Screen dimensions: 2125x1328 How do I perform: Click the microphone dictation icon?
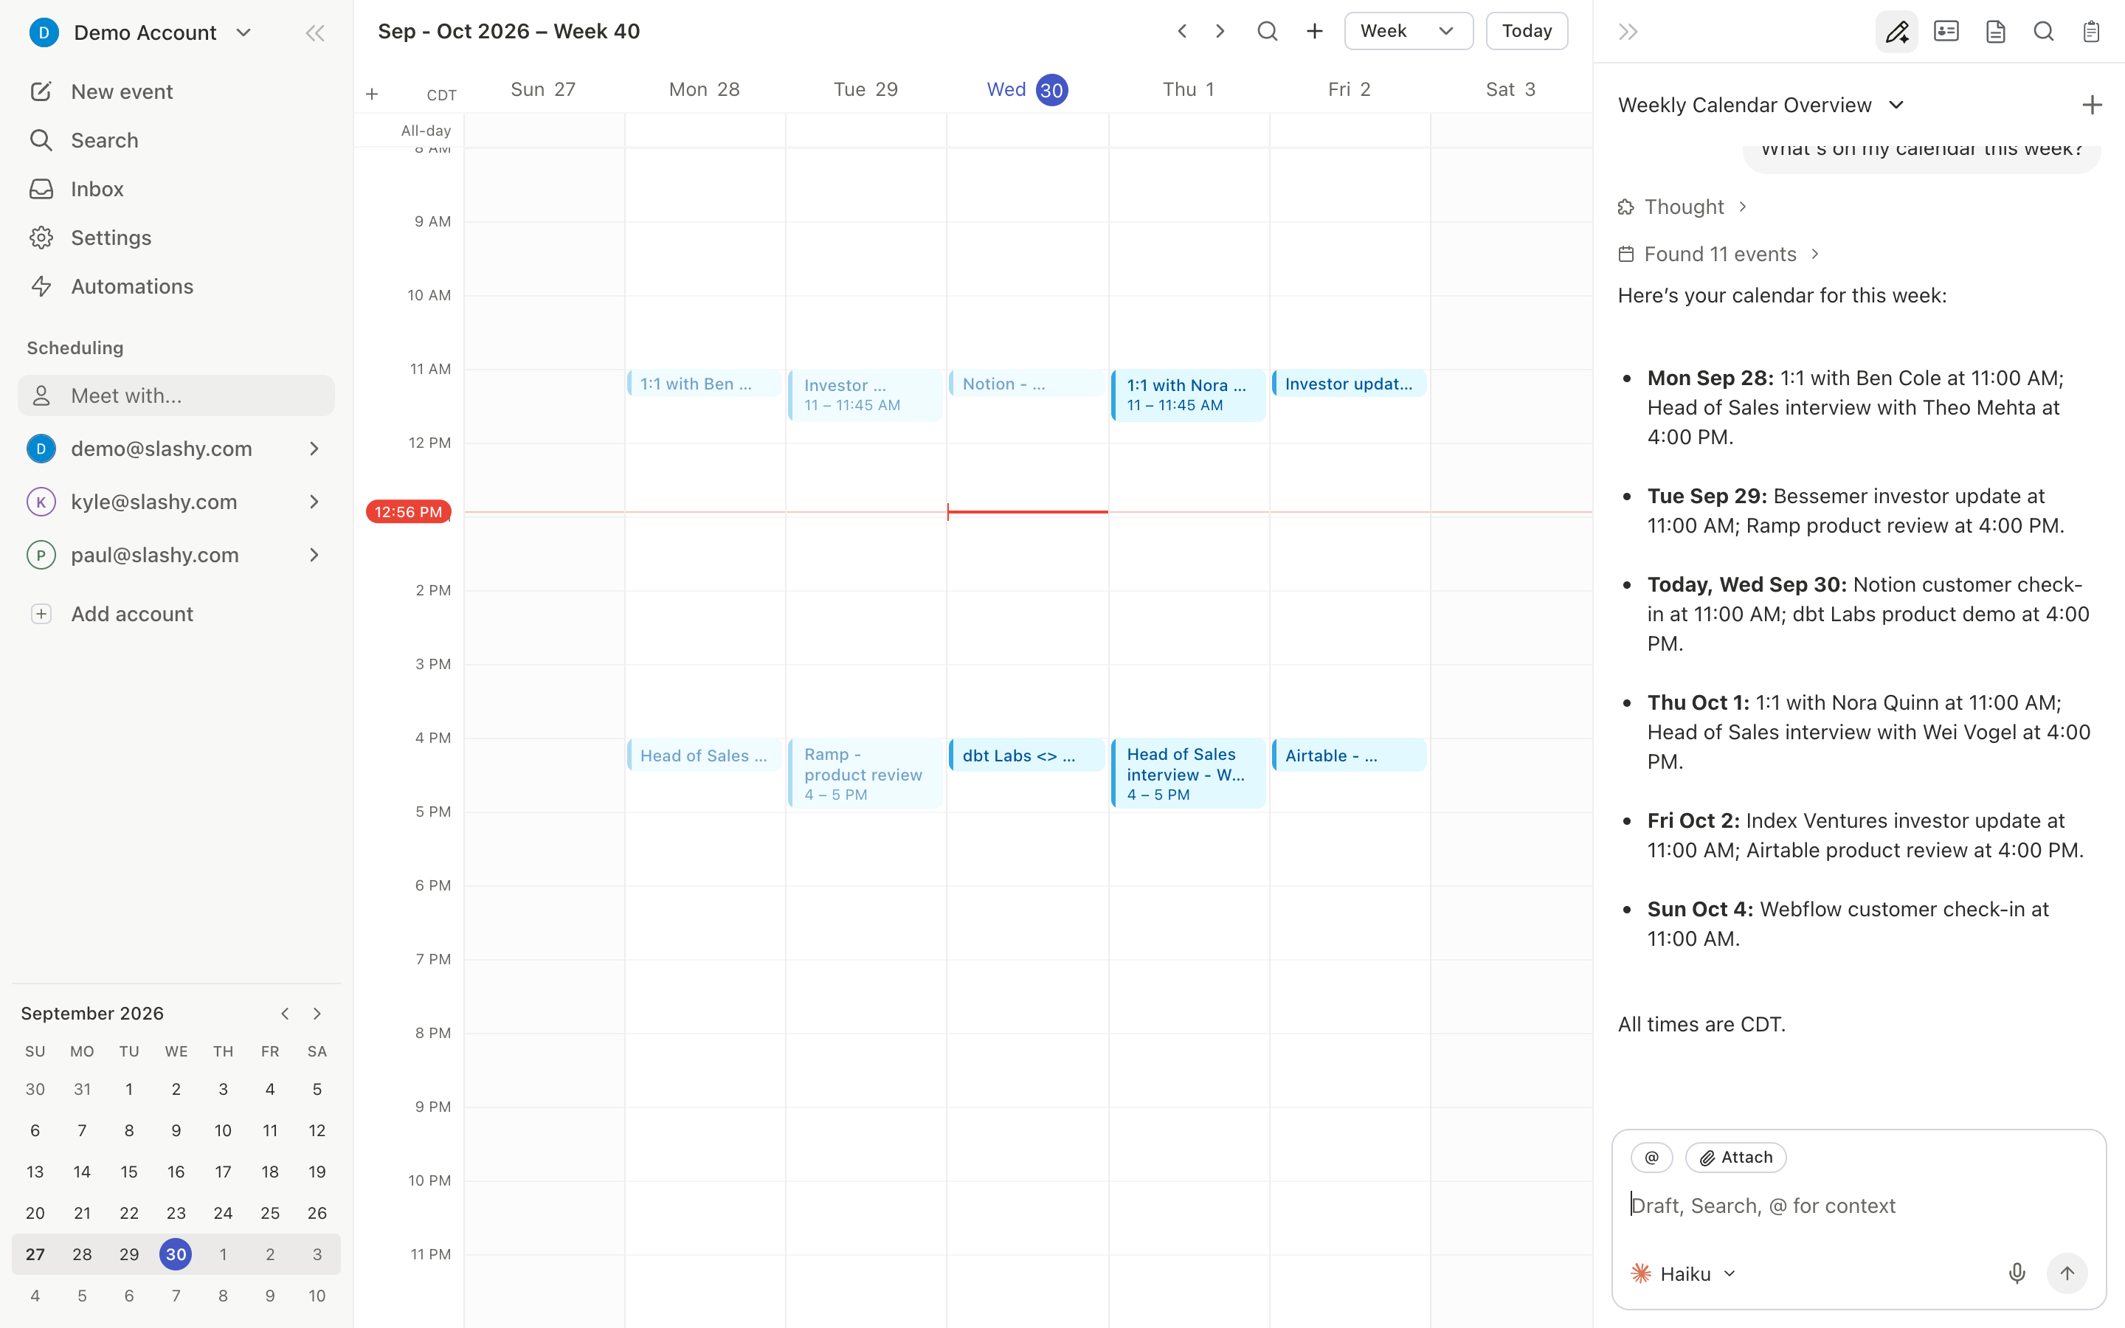(2017, 1273)
